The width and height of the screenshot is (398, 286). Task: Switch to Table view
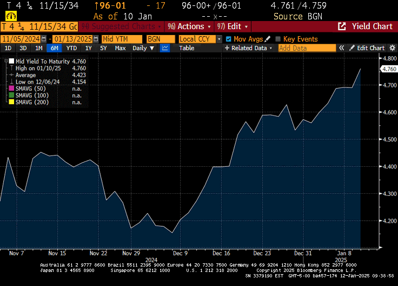(x=187, y=48)
